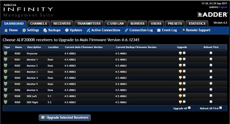
Task: Click the receiver type icon for RX00
Action: point(6,53)
